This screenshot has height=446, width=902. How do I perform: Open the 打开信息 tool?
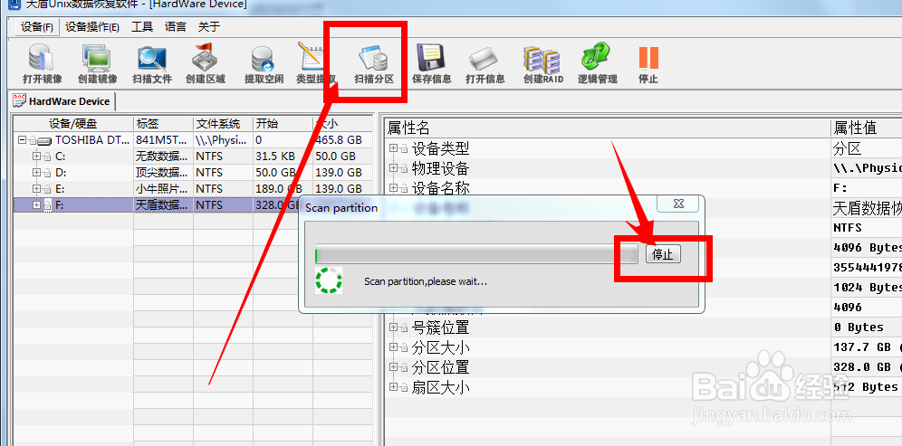485,64
